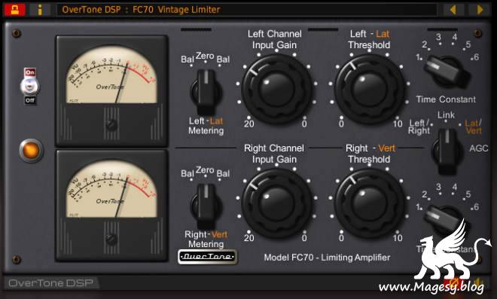Select position "5" on the bottom Time Constant
The width and height of the screenshot is (497, 299).
(x=468, y=194)
